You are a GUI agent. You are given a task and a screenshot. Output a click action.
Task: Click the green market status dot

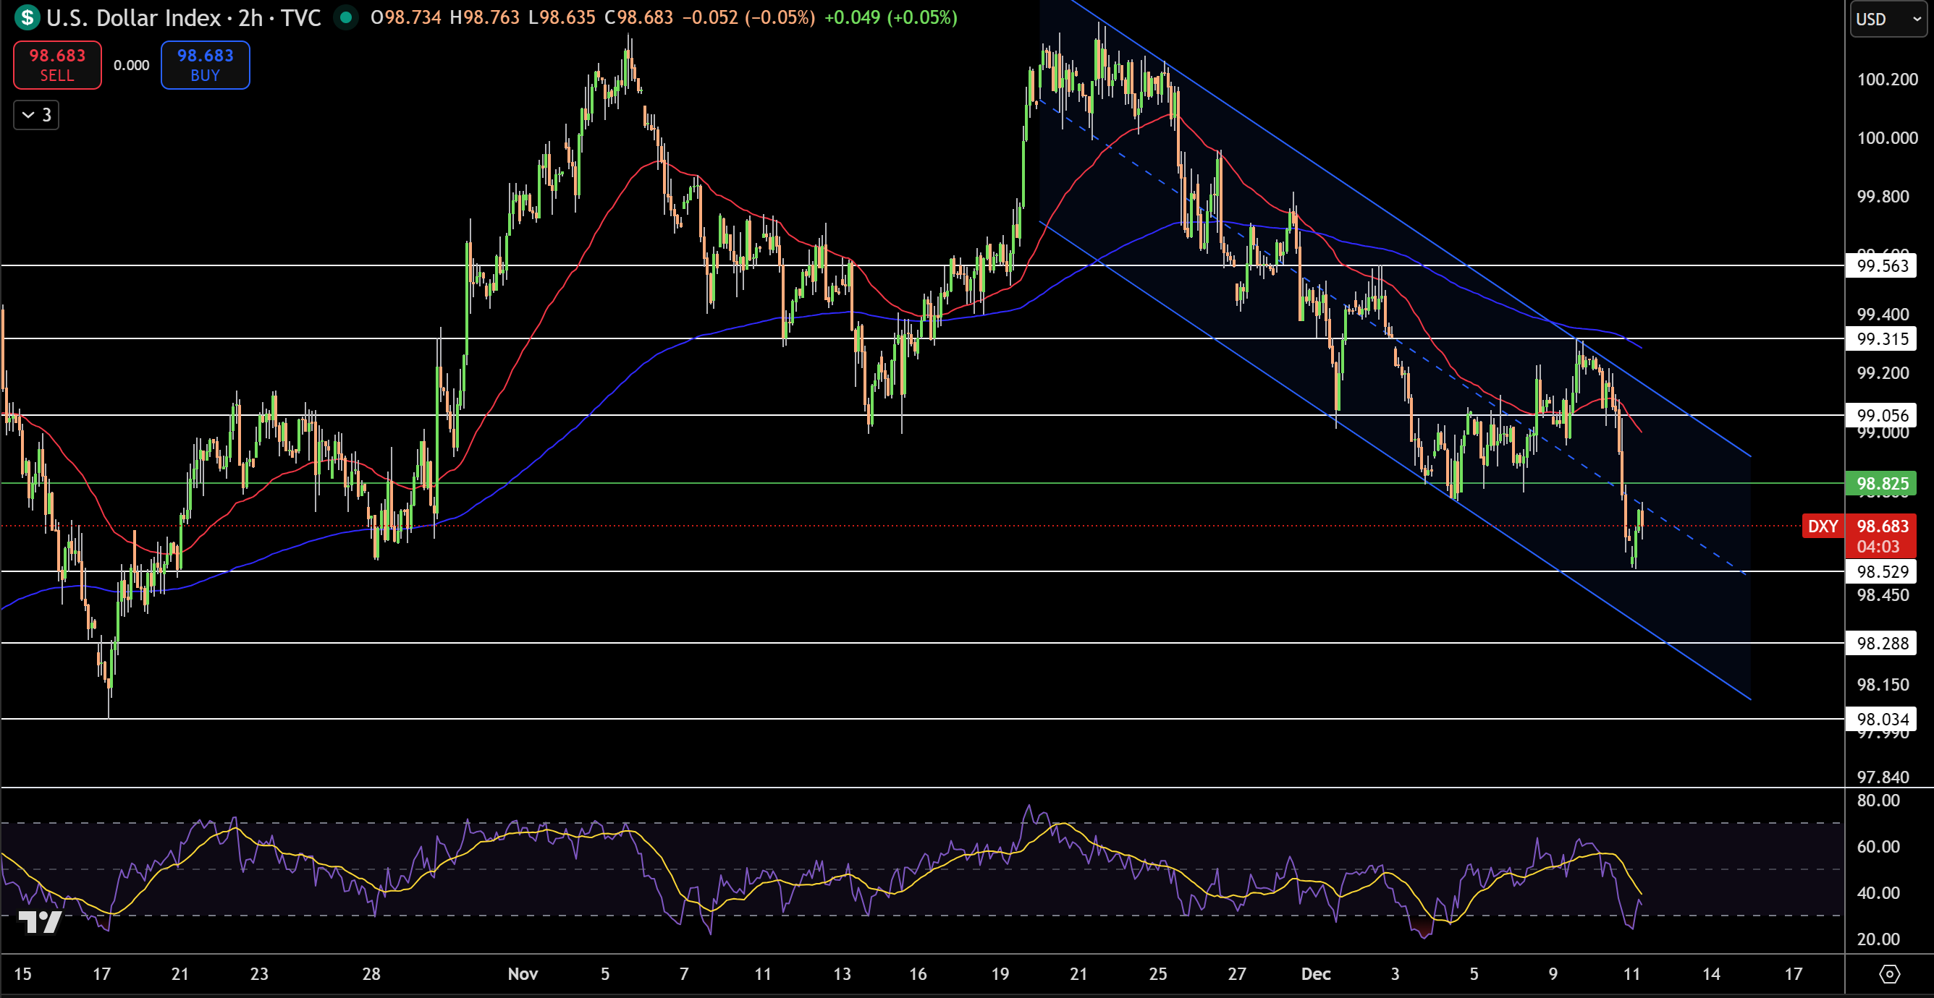pyautogui.click(x=345, y=17)
